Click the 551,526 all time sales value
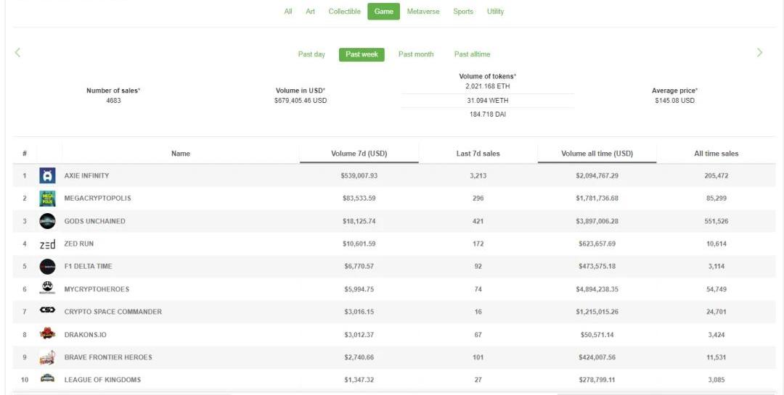The width and height of the screenshot is (784, 395). [x=716, y=221]
